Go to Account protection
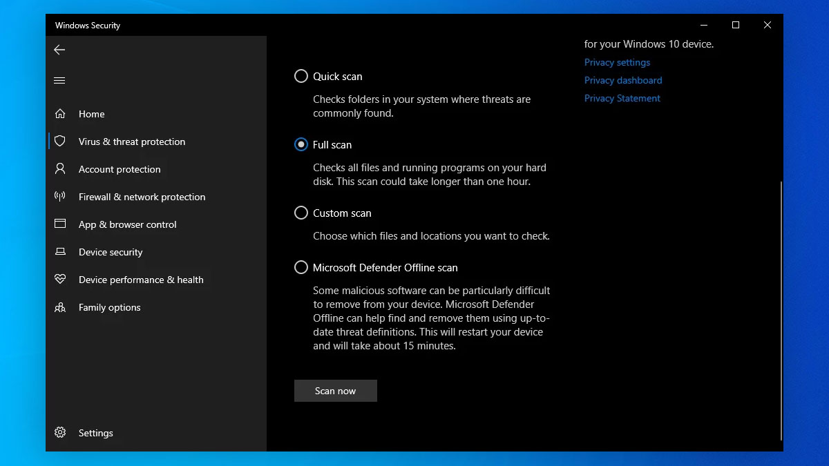The width and height of the screenshot is (829, 466). (156, 169)
